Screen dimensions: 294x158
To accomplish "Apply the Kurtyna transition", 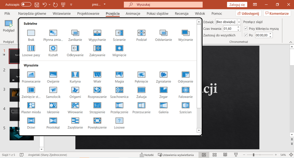I will (x=75, y=75).
